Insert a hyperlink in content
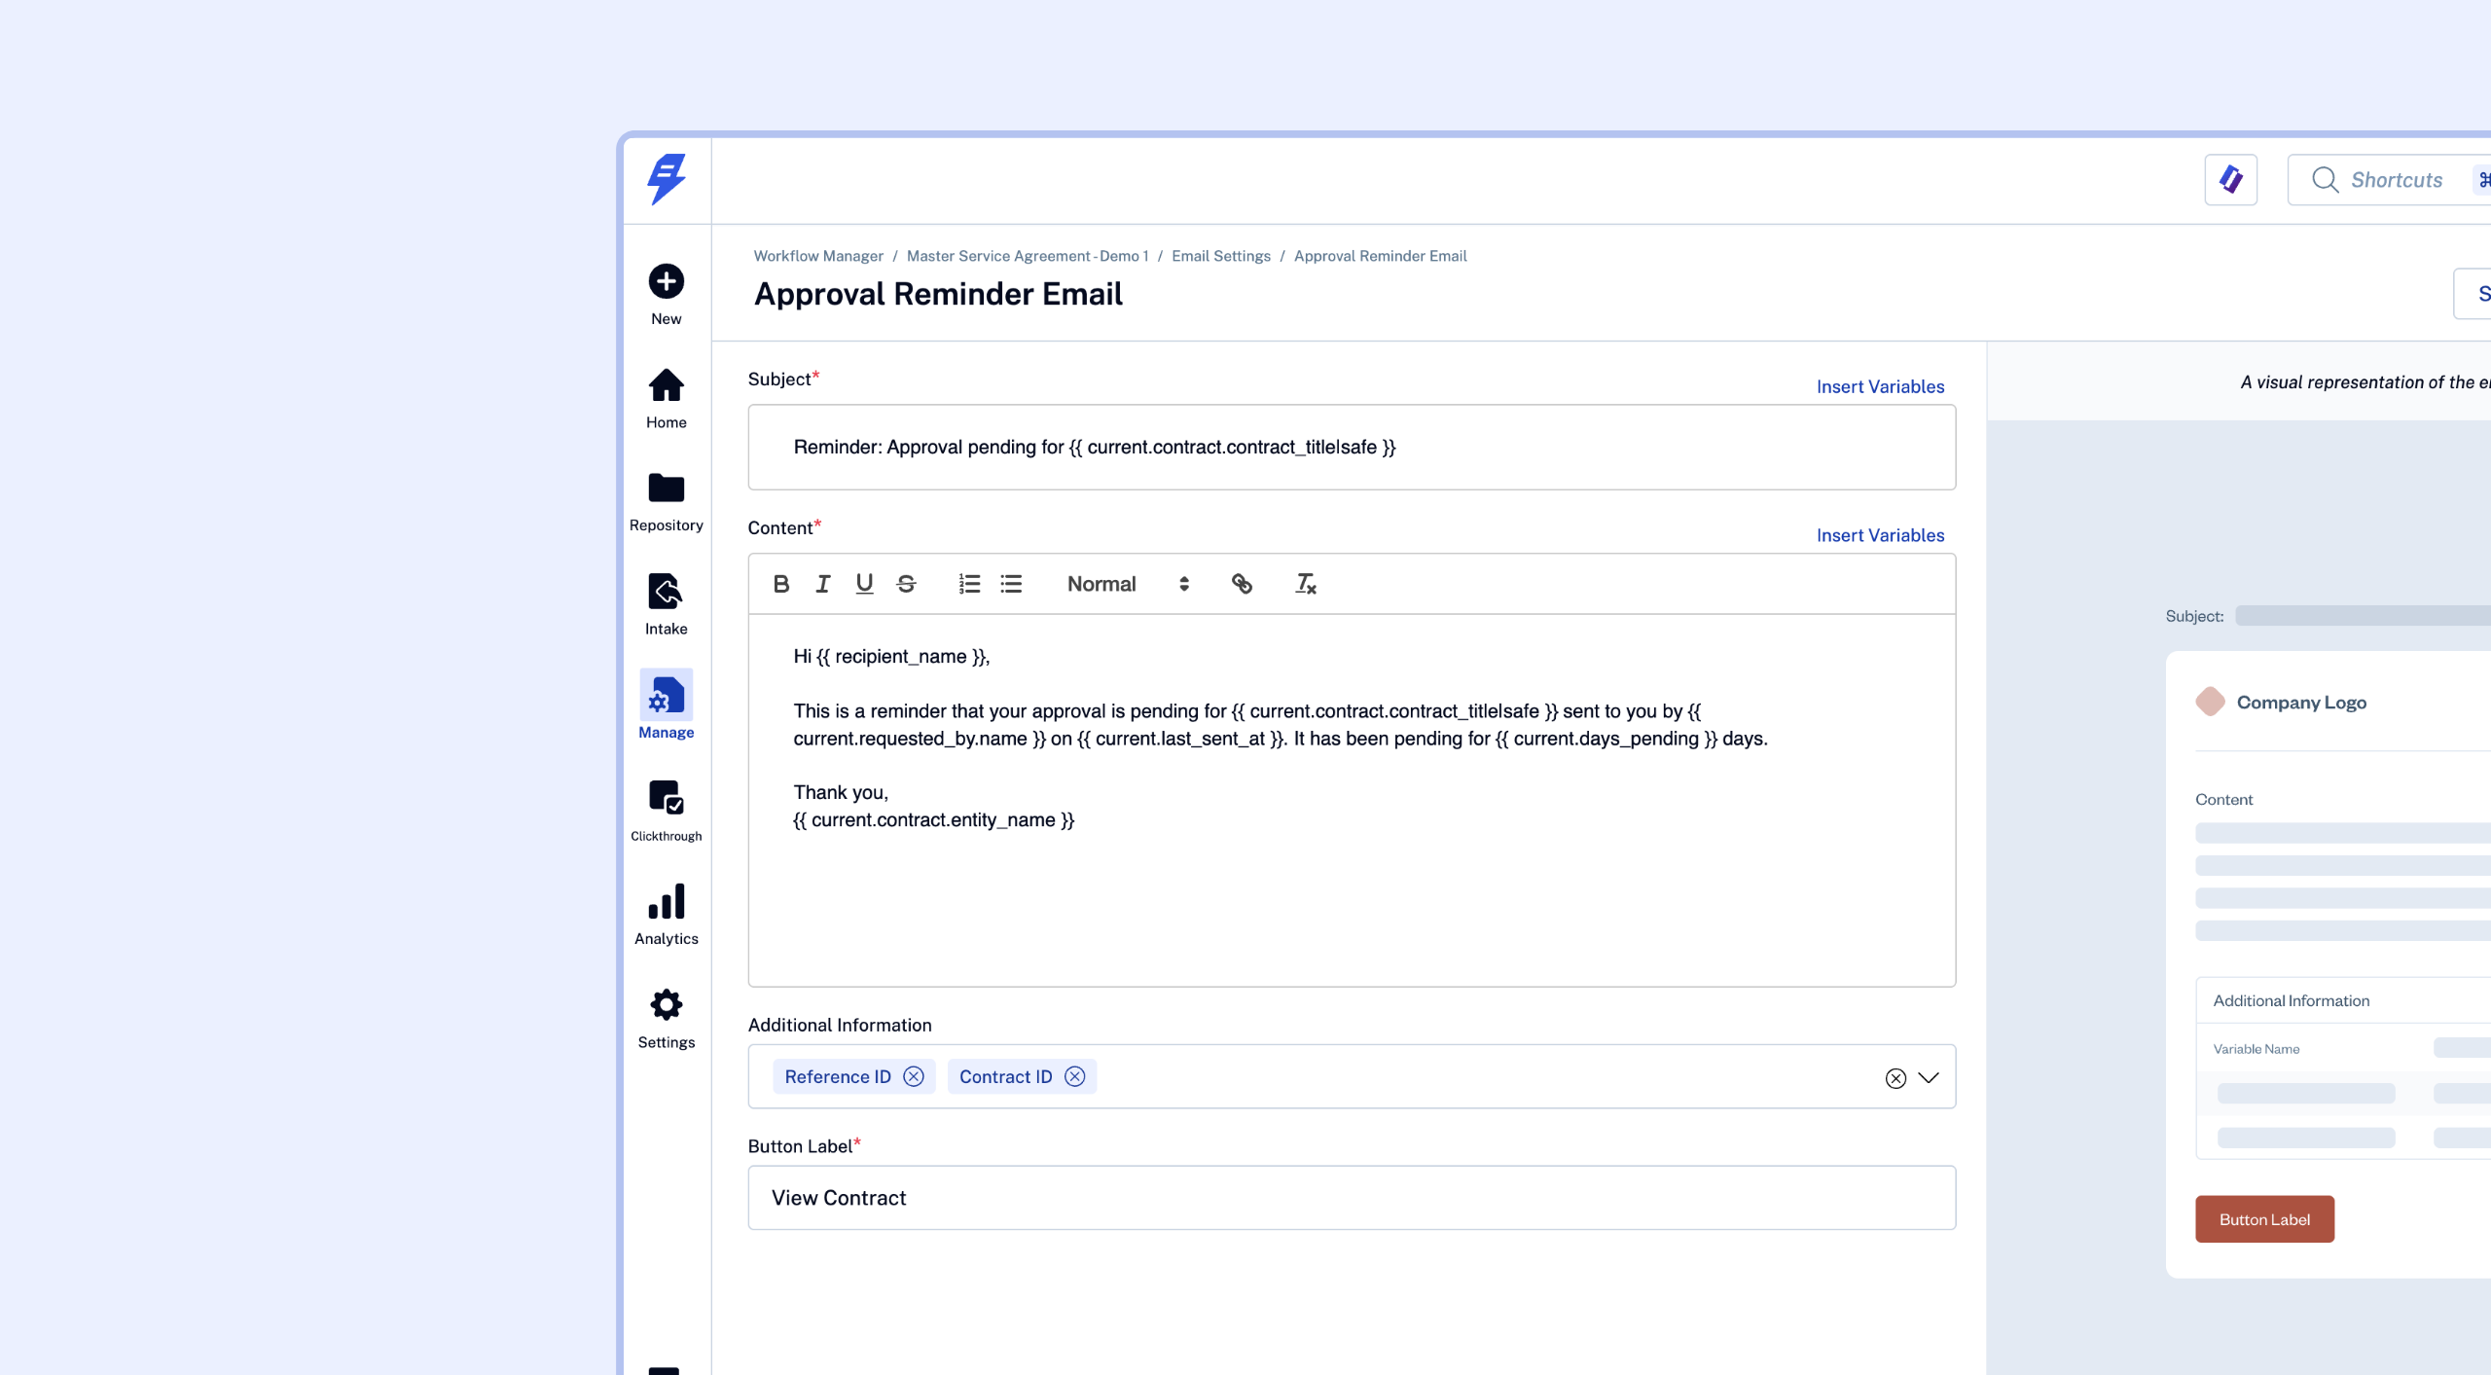Image resolution: width=2491 pixels, height=1375 pixels. click(x=1242, y=584)
